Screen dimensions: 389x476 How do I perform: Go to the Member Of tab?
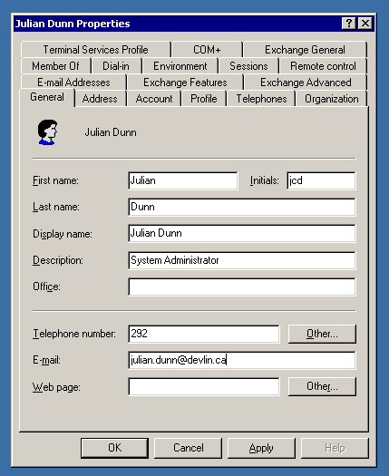(x=55, y=66)
